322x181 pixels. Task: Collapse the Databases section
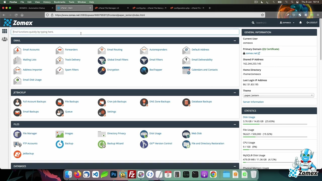(x=235, y=166)
